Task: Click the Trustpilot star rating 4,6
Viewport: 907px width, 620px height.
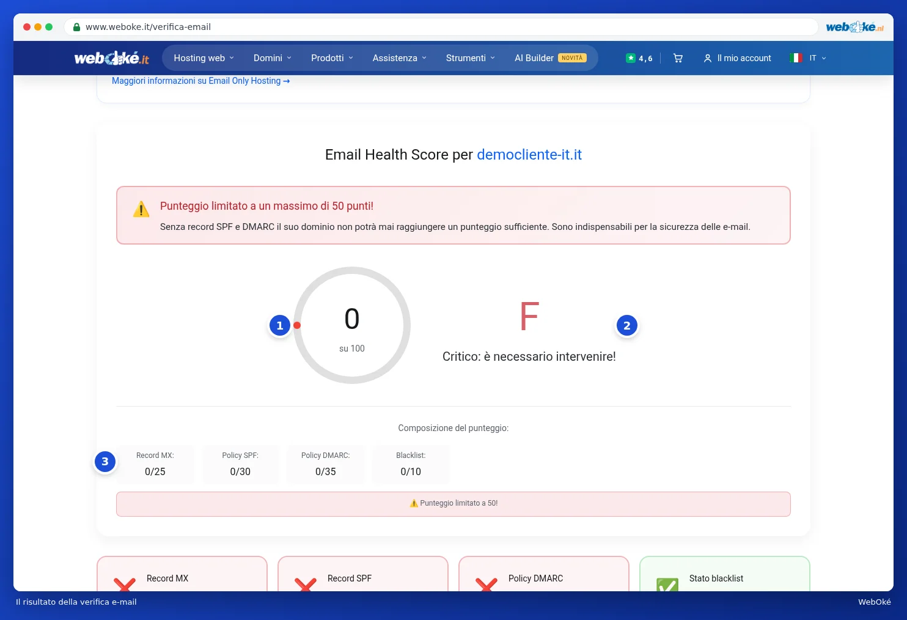Action: 639,58
